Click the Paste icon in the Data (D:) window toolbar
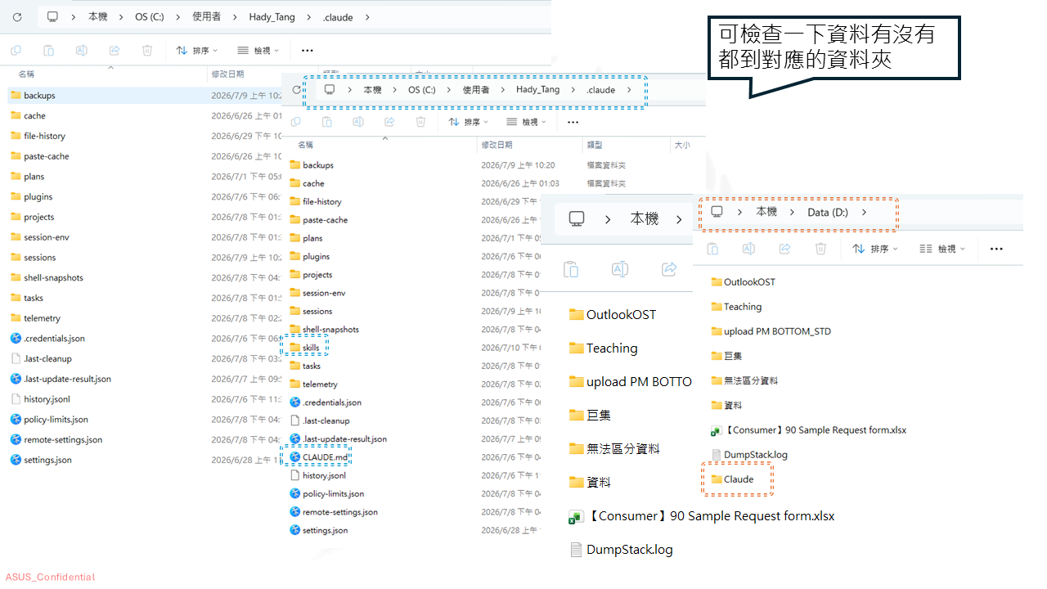 712,249
